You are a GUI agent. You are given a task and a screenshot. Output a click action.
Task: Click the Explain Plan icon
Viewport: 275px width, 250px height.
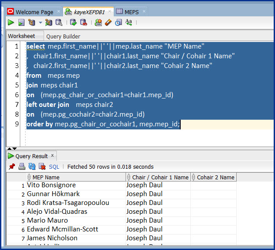32,23
